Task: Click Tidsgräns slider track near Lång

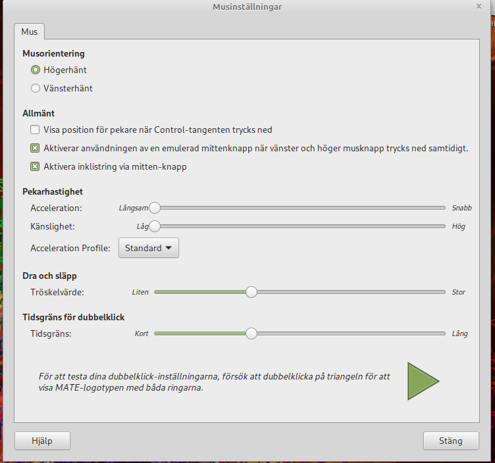Action: [x=438, y=333]
